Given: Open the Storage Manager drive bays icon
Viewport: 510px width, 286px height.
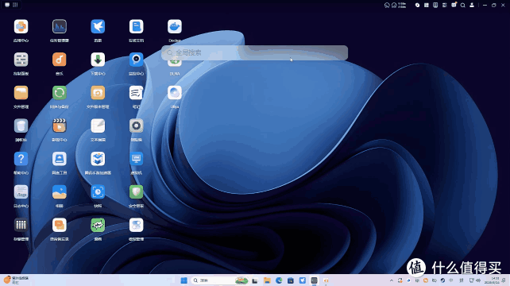Looking at the screenshot, I should (21, 225).
